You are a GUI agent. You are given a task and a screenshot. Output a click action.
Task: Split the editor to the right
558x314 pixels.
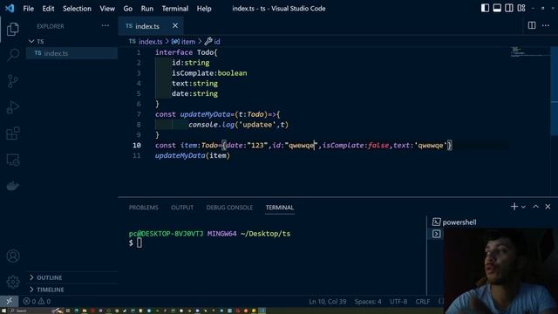pyautogui.click(x=532, y=25)
